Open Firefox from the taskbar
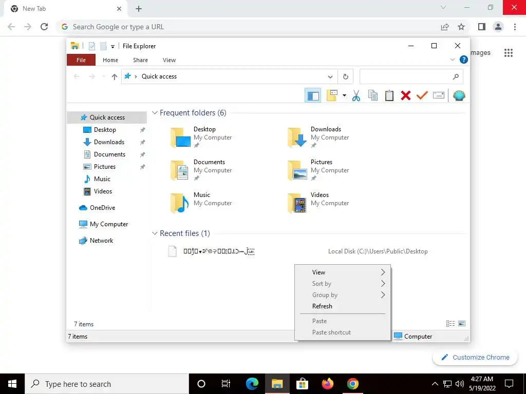This screenshot has height=394, width=526. (327, 384)
